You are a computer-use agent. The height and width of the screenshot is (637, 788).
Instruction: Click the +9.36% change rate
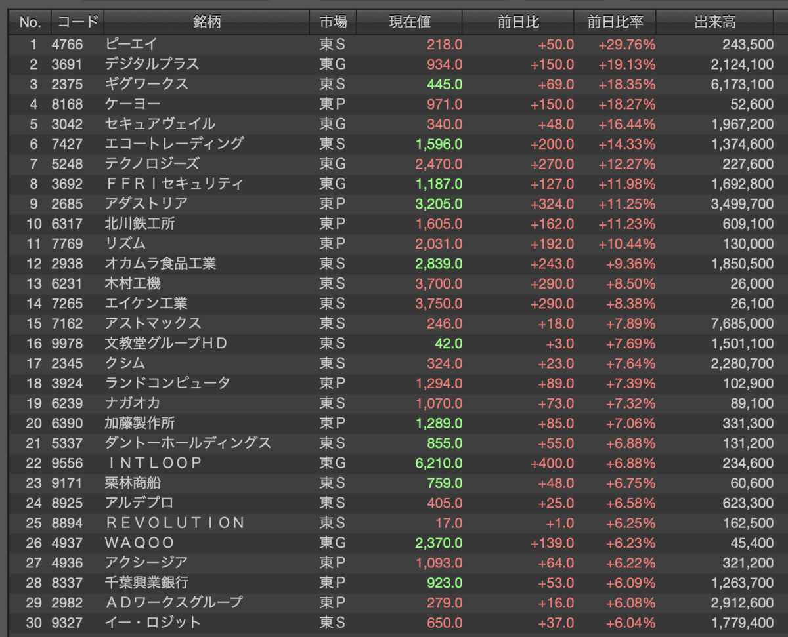pos(630,264)
